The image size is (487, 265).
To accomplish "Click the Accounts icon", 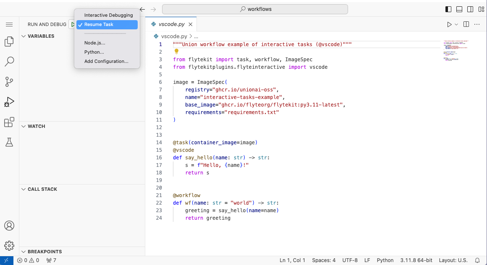I will pyautogui.click(x=9, y=226).
